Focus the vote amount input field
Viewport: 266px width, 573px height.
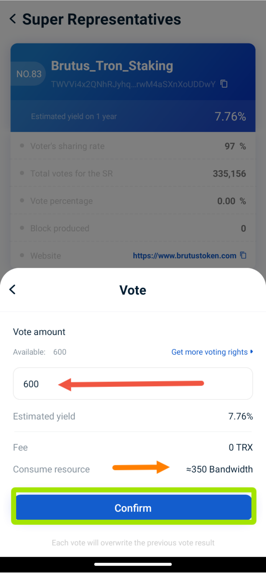point(133,383)
